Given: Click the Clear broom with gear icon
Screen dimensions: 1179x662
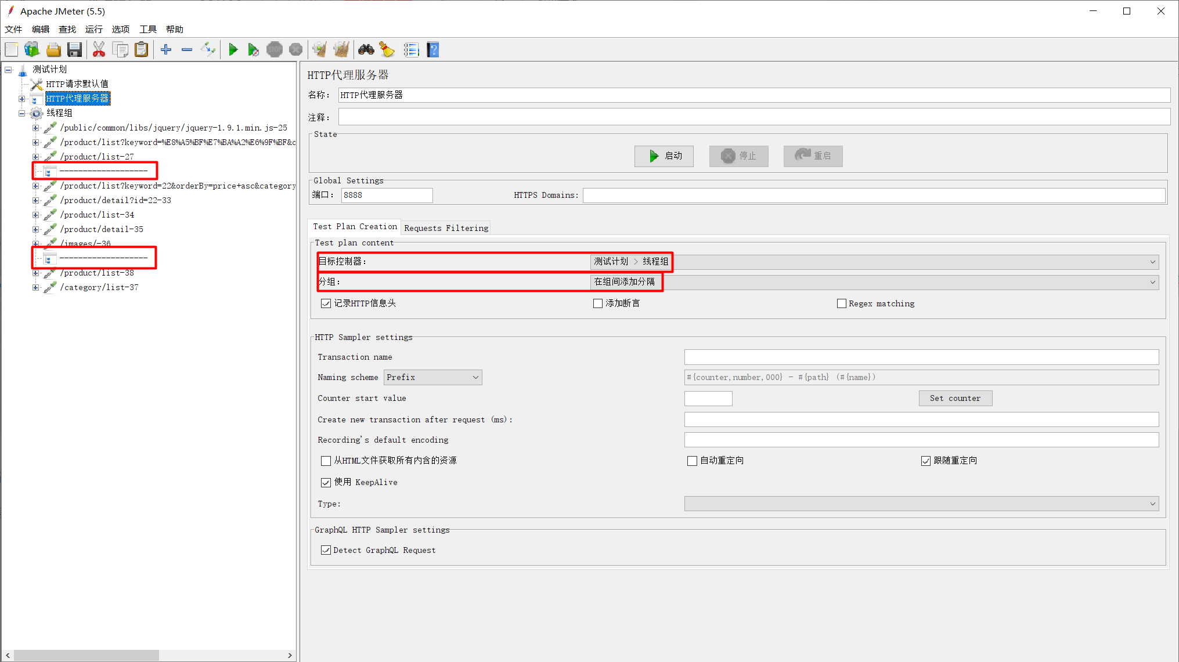Looking at the screenshot, I should pyautogui.click(x=319, y=50).
